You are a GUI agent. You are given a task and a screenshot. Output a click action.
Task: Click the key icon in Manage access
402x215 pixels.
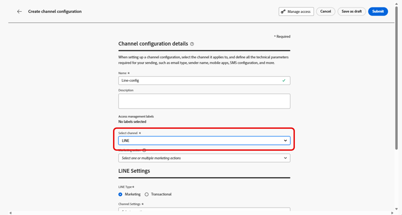point(283,11)
